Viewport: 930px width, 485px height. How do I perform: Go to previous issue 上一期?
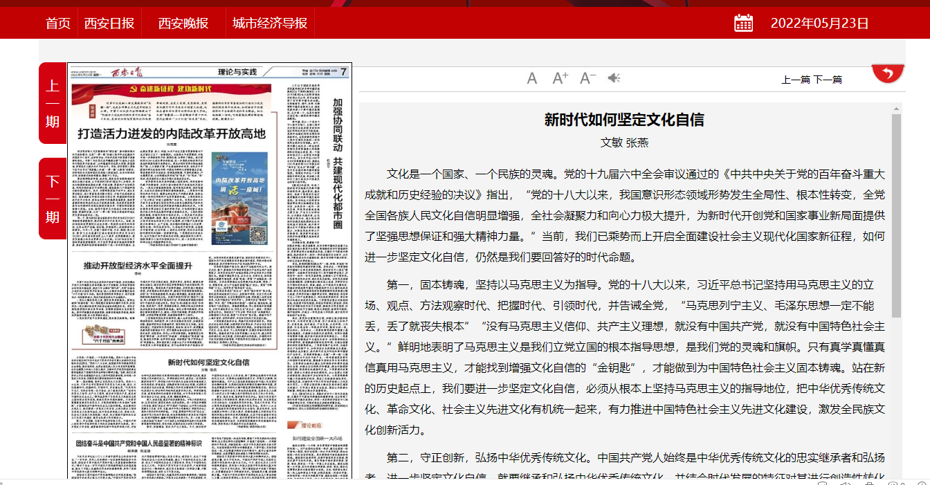[53, 103]
